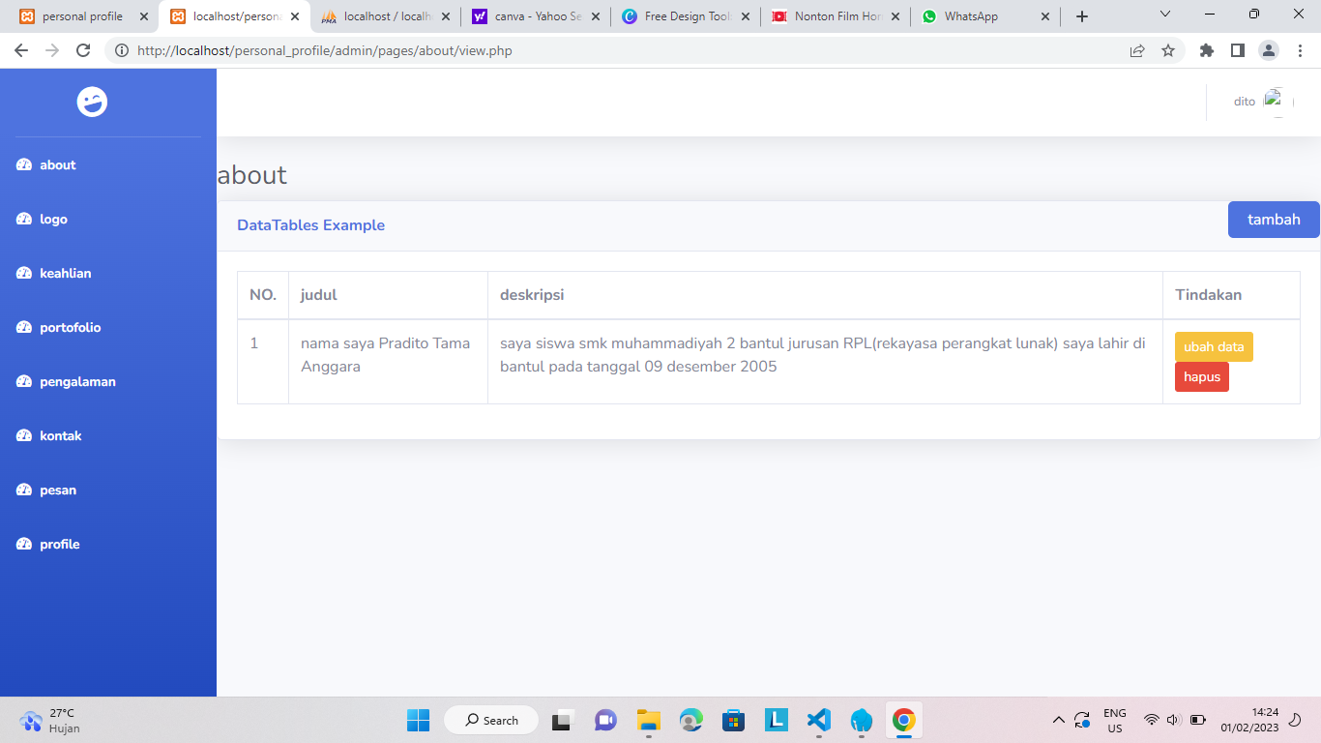This screenshot has width=1321, height=743.
Task: Click dashboard icon beside profile
Action: coord(24,545)
